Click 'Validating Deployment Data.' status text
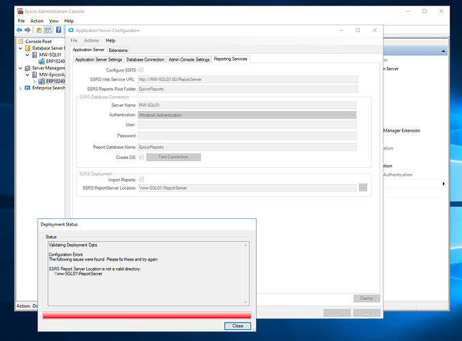Viewport: 462px width, 341px height. [74, 245]
